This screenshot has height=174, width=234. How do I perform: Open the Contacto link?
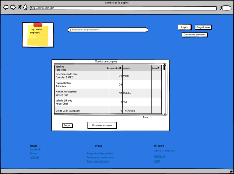[159, 156]
